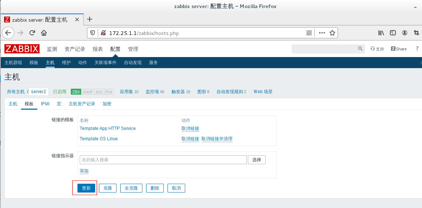Viewport: 422px width, 208px height.
Task: Switch to the IPMI form tab
Action: tap(45, 104)
